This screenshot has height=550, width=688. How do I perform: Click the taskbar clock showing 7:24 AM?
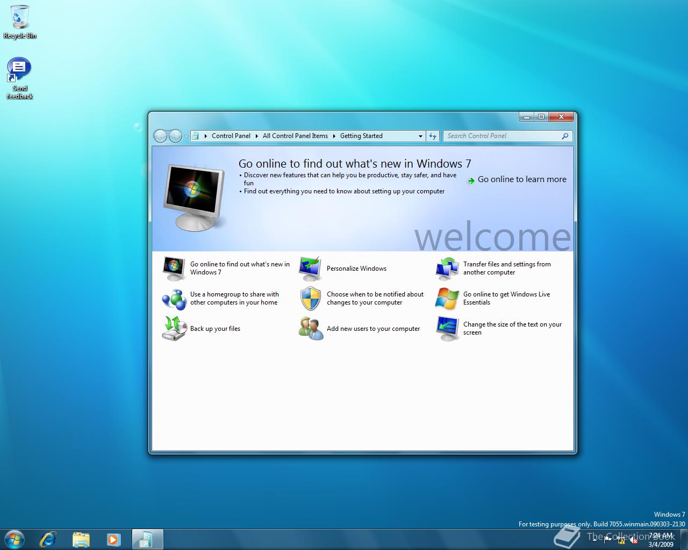tap(661, 540)
